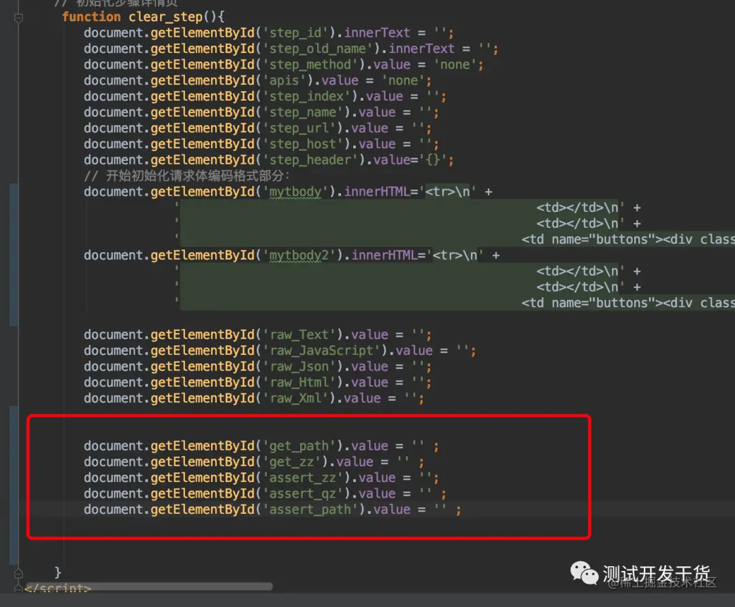Click the horizontal scrollbar thumb at bottom
The height and width of the screenshot is (607, 735).
click(x=149, y=587)
